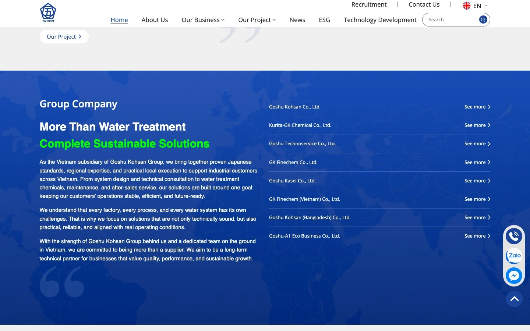See more for Goshu Technoservice Co., Ltd.
This screenshot has width=530, height=331.
[x=477, y=144]
